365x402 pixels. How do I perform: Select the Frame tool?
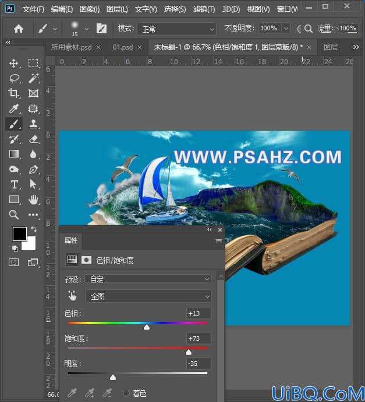[x=33, y=93]
